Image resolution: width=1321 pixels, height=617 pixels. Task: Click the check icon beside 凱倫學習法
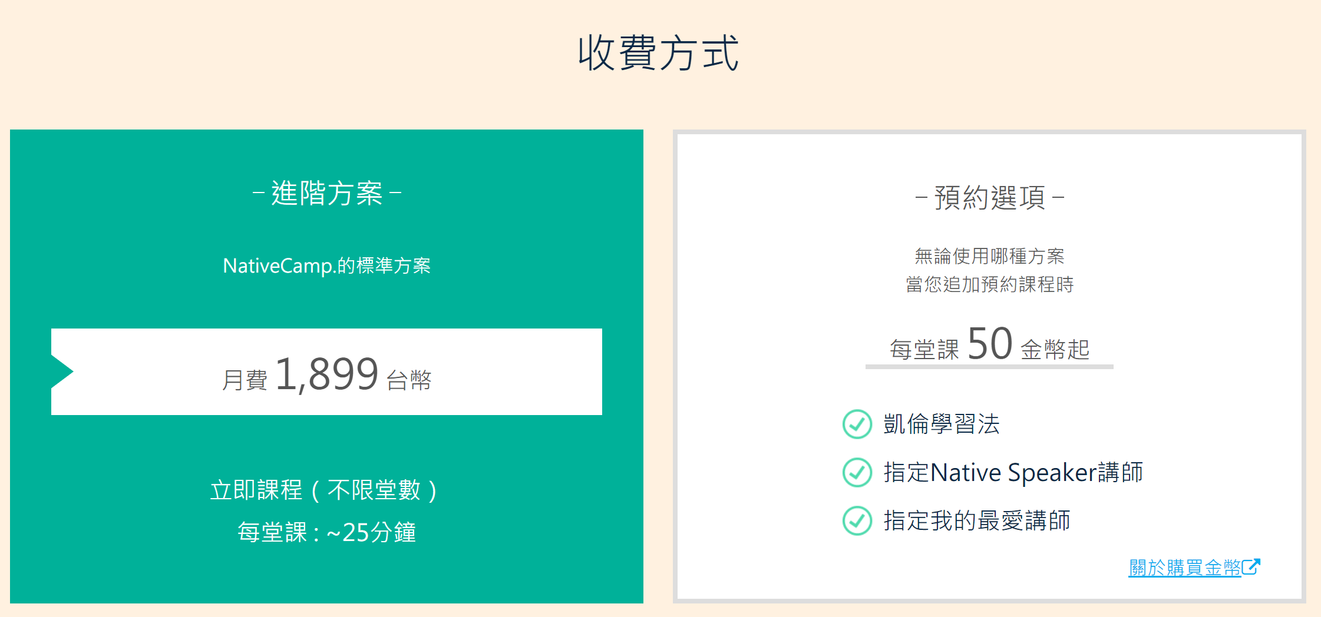pos(857,424)
